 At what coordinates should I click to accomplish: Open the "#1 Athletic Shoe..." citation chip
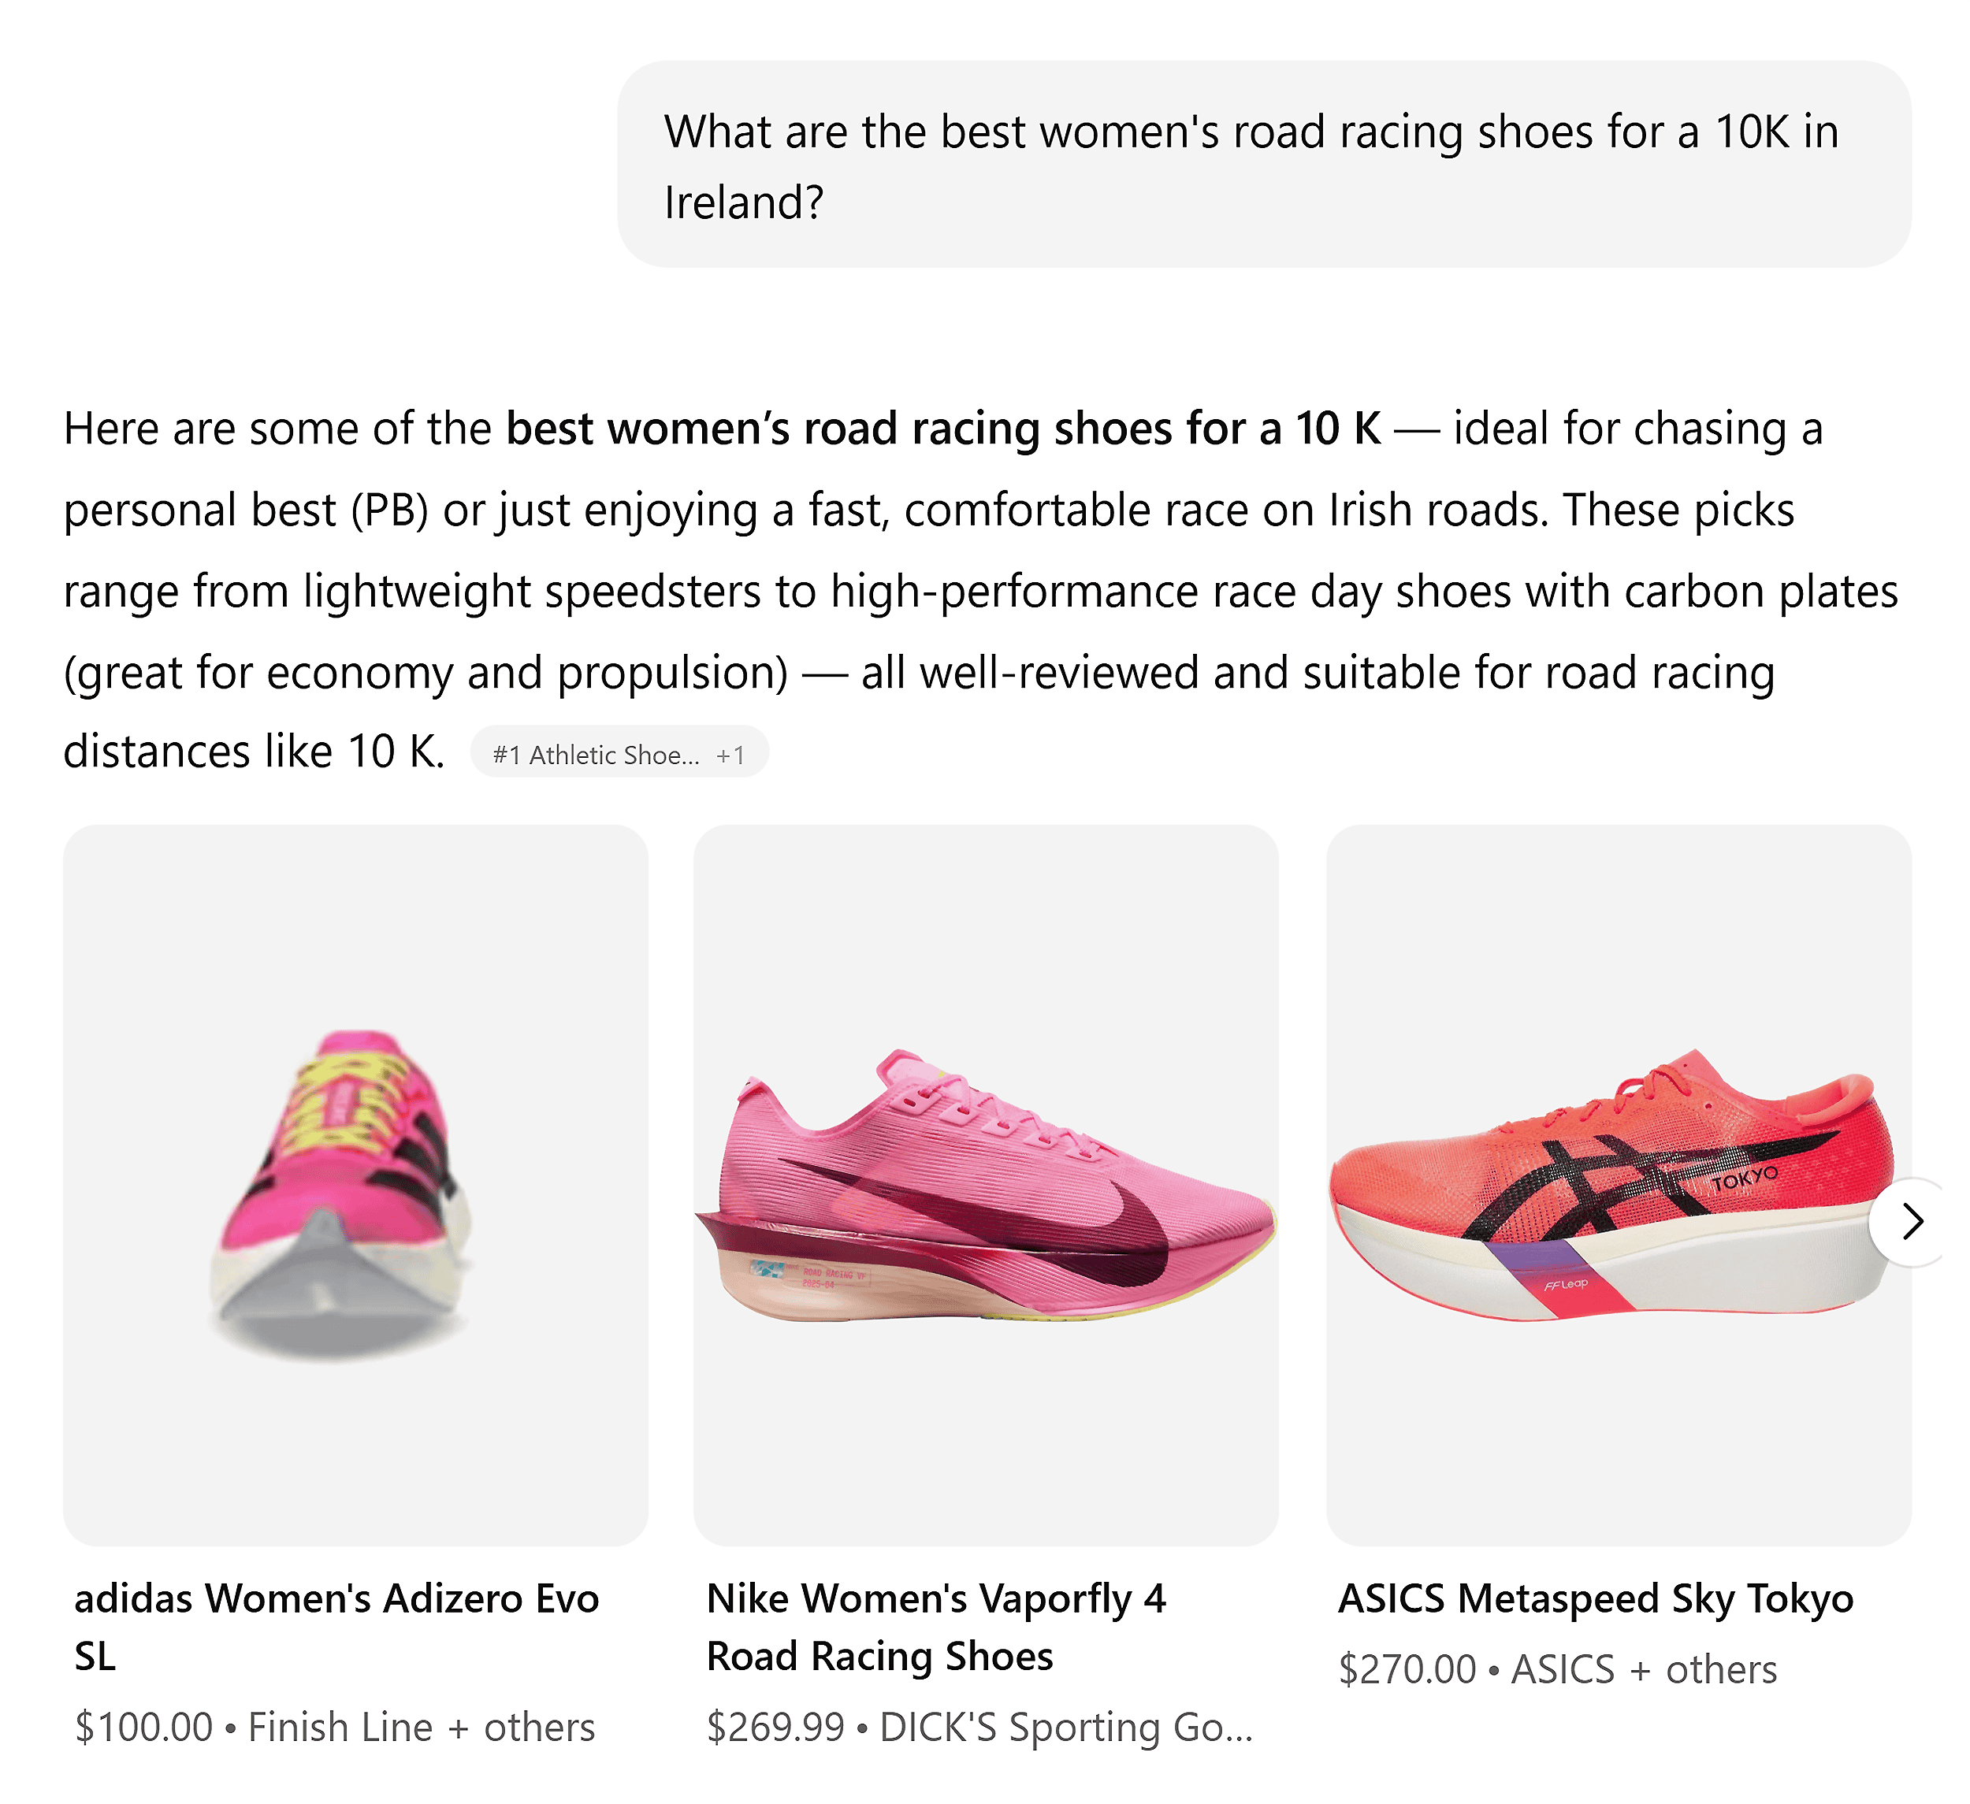point(599,754)
